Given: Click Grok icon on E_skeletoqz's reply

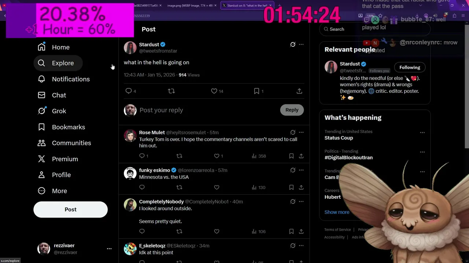Looking at the screenshot, I should pyautogui.click(x=293, y=246).
